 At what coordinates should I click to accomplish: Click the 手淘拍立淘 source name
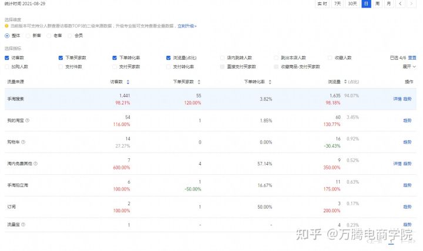pos(18,185)
